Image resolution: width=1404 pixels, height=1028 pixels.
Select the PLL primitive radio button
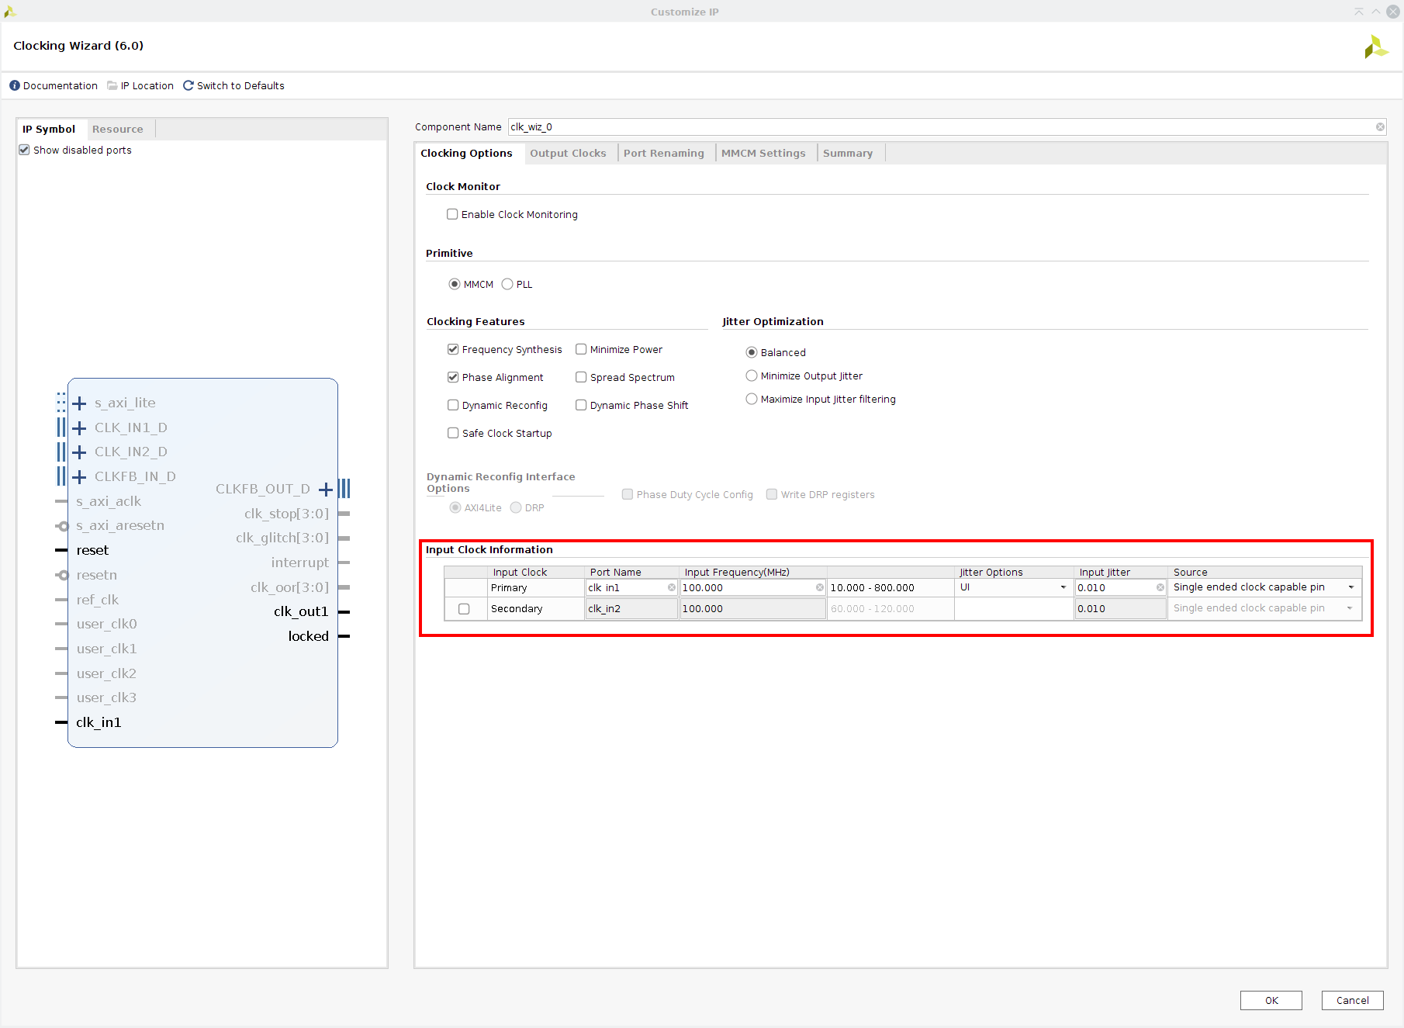pyautogui.click(x=507, y=285)
